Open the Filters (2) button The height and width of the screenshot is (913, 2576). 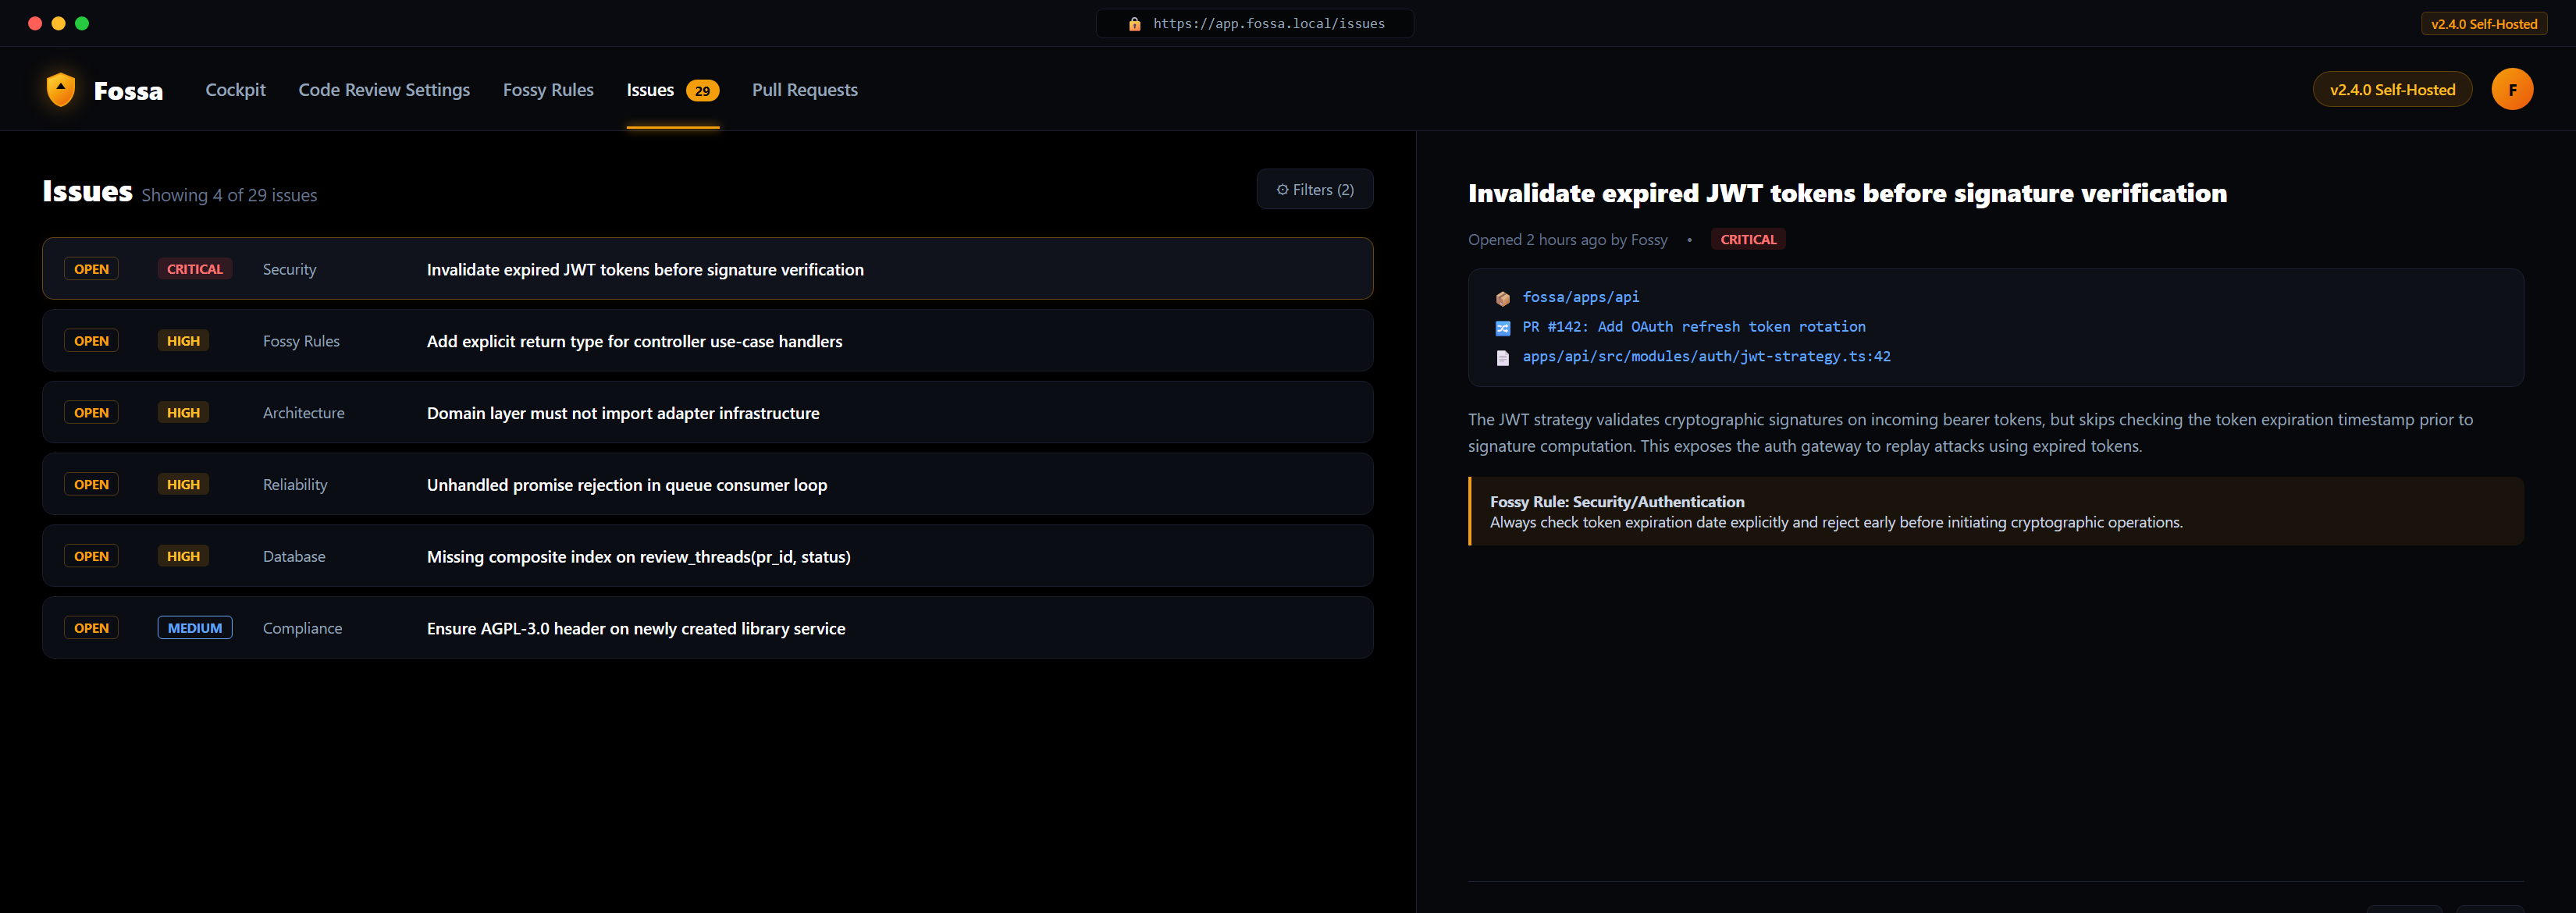click(x=1314, y=189)
